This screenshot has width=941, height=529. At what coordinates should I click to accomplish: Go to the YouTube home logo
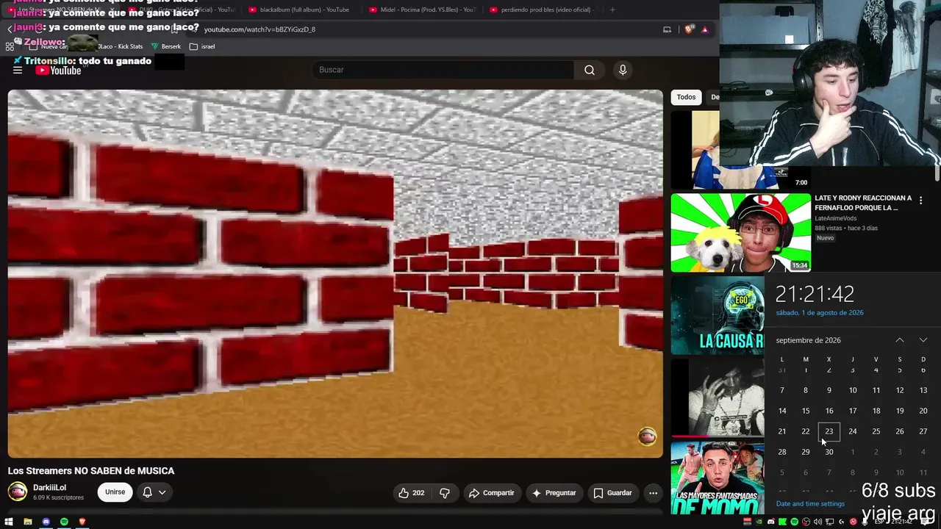[58, 71]
